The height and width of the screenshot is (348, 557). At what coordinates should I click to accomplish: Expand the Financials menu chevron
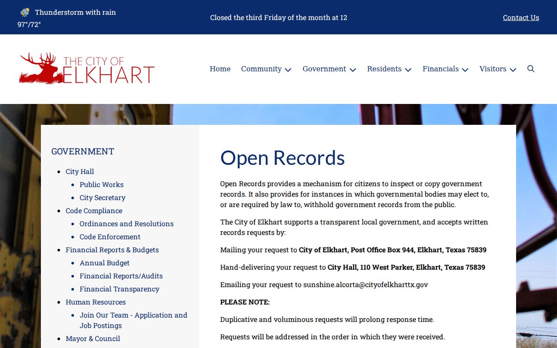pyautogui.click(x=465, y=70)
